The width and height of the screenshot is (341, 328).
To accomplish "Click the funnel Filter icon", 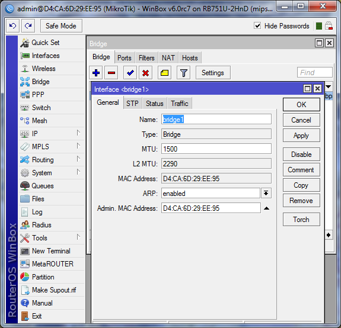I will pyautogui.click(x=184, y=73).
